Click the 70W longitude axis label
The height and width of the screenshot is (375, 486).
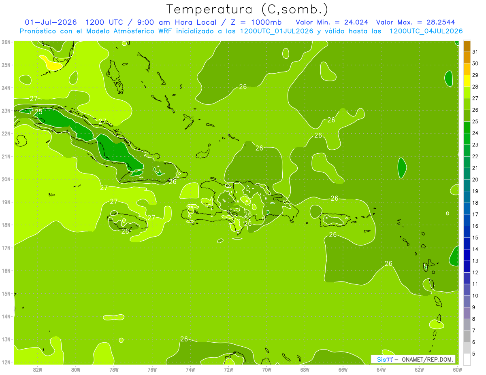(266, 369)
